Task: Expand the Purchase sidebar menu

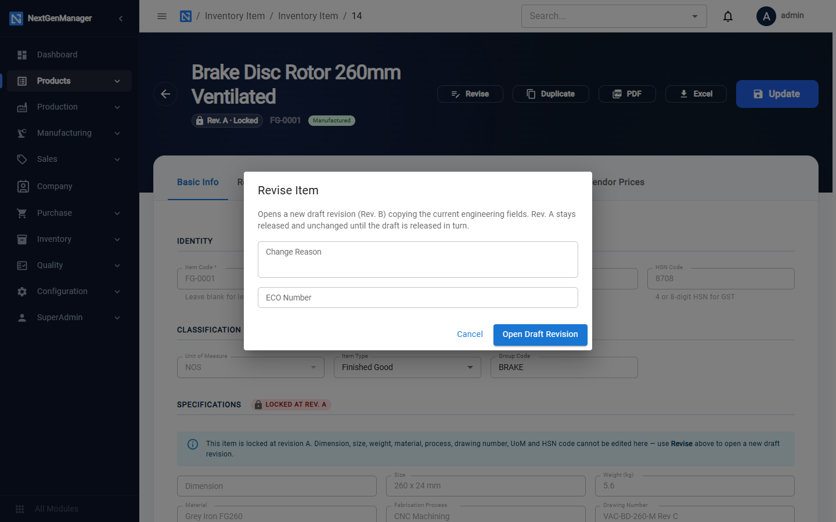Action: (x=70, y=213)
